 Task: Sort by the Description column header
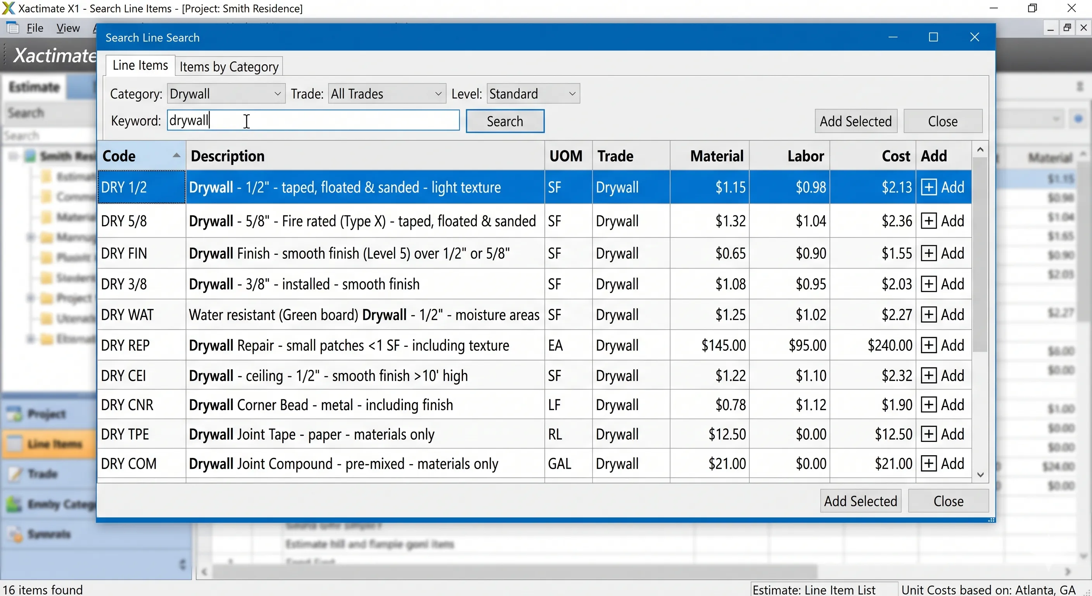365,156
